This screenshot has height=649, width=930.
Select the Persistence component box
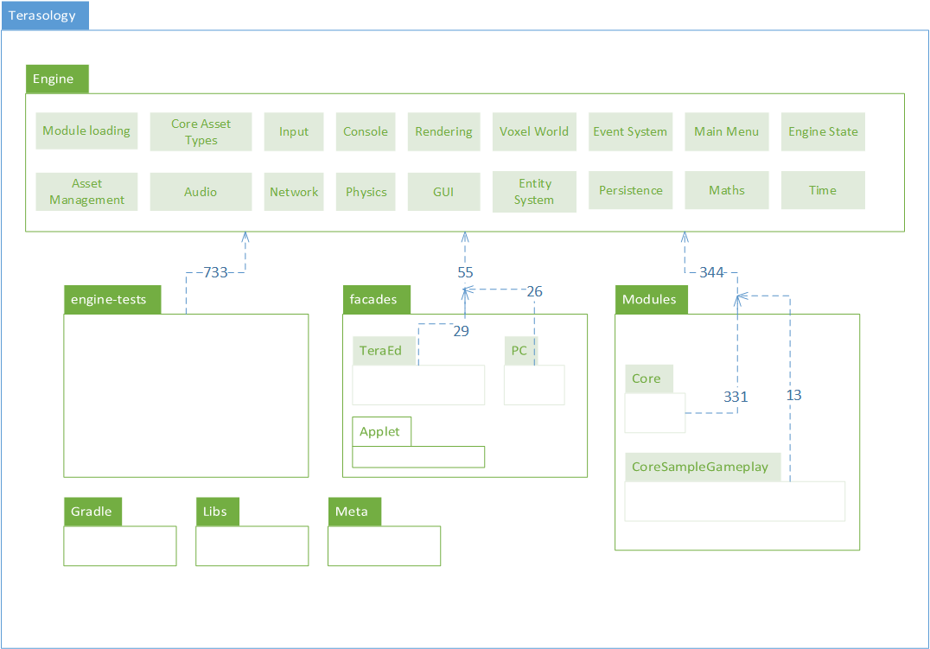(x=630, y=191)
